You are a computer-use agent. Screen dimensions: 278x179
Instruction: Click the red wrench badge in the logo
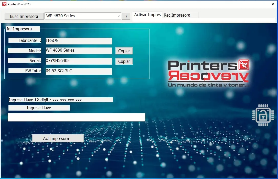(243, 65)
